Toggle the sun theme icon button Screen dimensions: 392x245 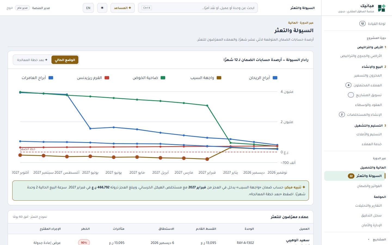102,8
